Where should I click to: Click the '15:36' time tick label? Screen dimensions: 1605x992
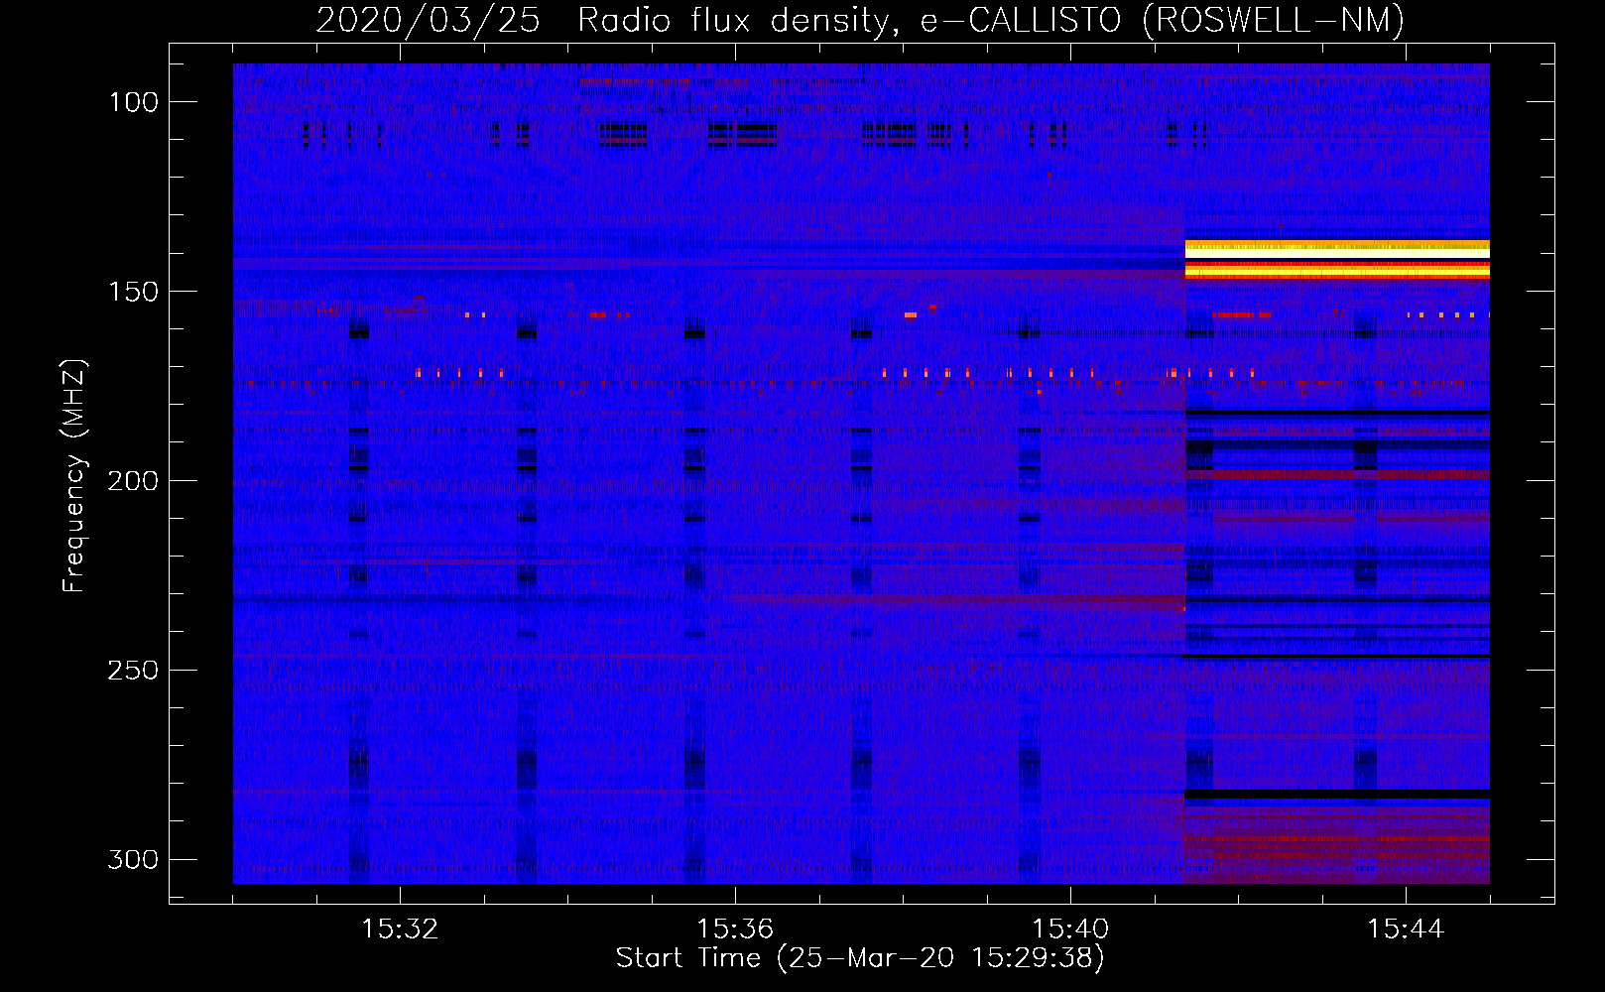pos(735,930)
